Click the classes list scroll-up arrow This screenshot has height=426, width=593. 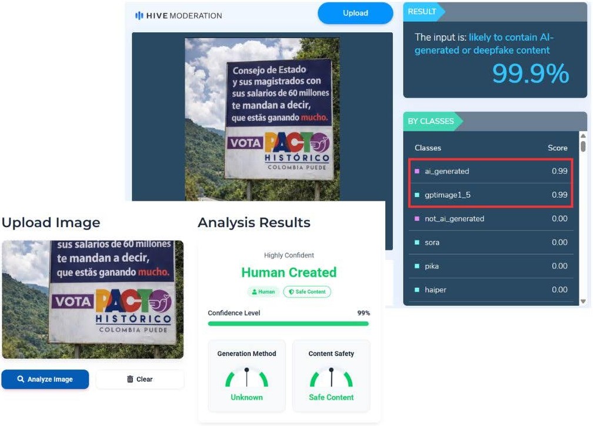pos(583,135)
